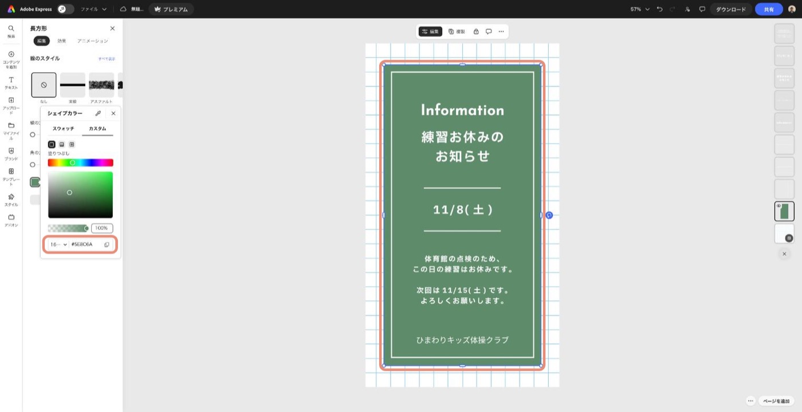The image size is (802, 412).
Task: Close the シェイプカラー popup
Action: (x=113, y=113)
